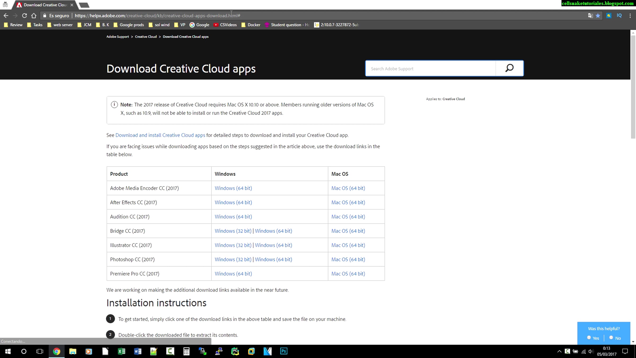The height and width of the screenshot is (358, 636).
Task: Select the Yes radio button for helpfulness
Action: click(589, 338)
